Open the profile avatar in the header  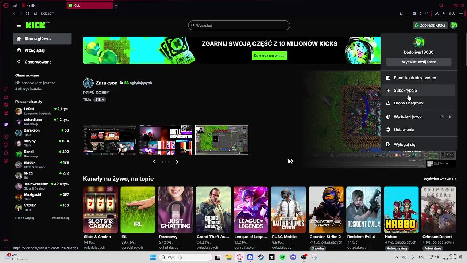pyautogui.click(x=453, y=25)
